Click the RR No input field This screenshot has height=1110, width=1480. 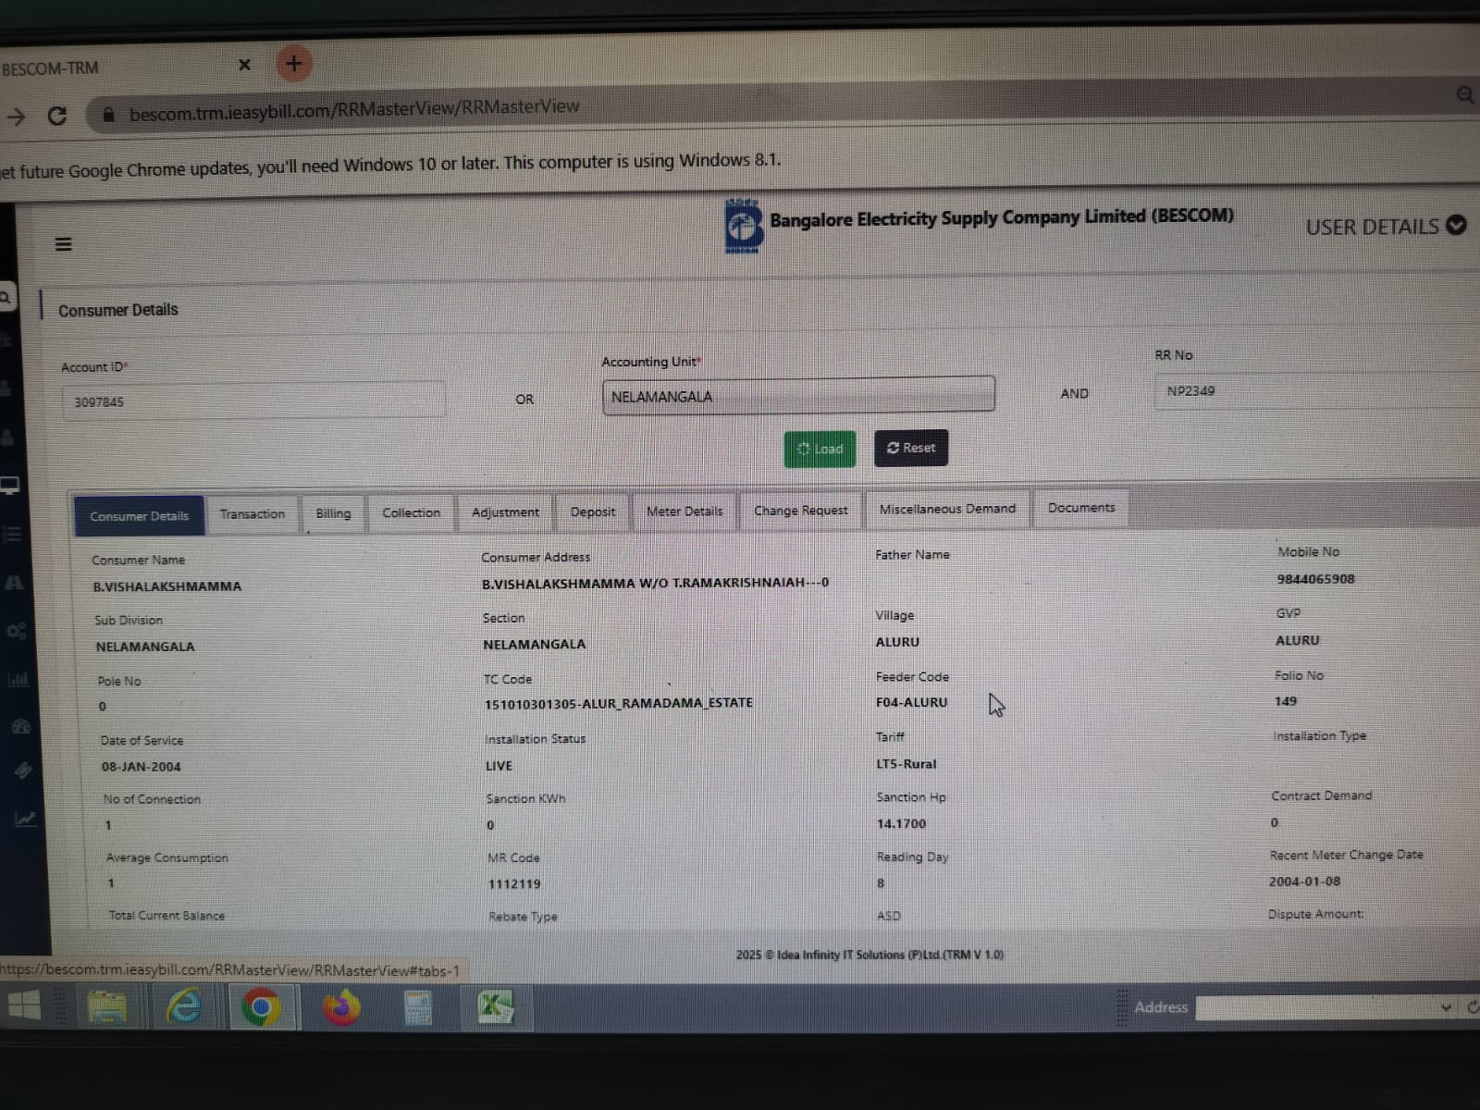[1315, 390]
